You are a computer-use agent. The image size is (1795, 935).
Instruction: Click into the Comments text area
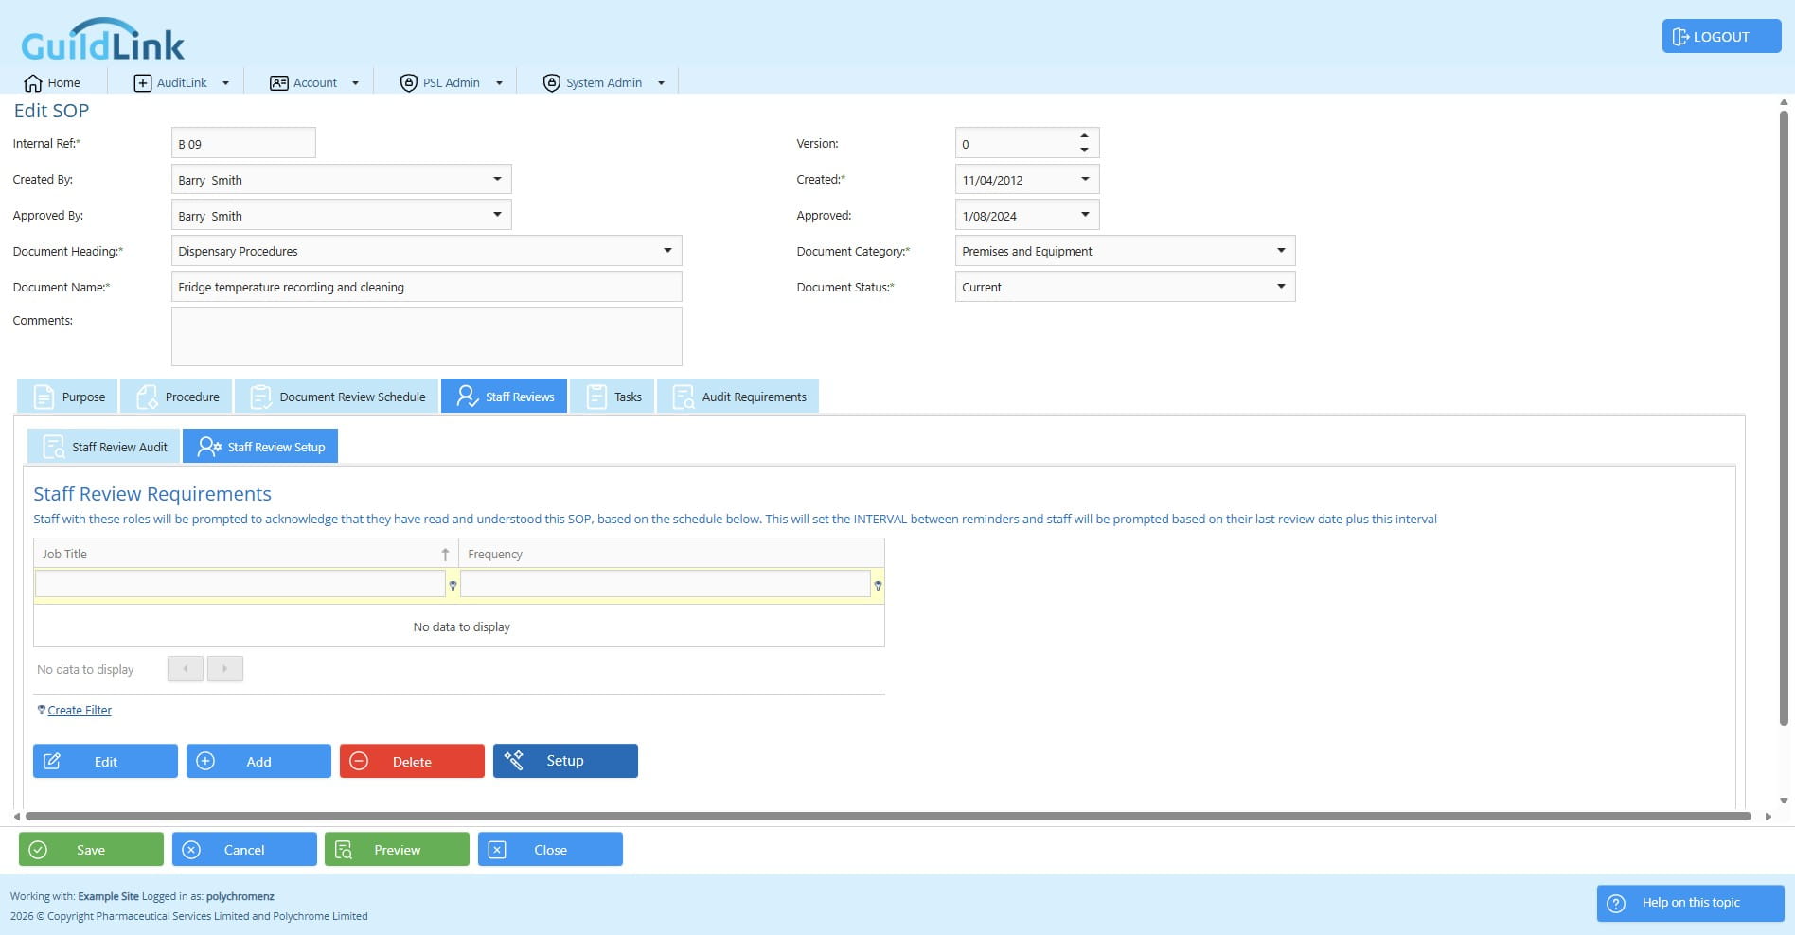(426, 336)
